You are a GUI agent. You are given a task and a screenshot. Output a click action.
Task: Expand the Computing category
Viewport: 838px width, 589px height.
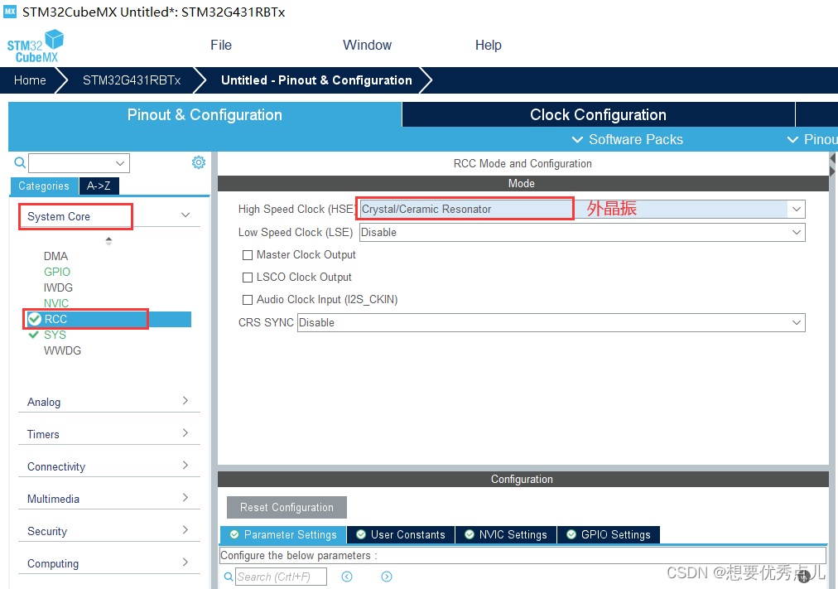(185, 562)
